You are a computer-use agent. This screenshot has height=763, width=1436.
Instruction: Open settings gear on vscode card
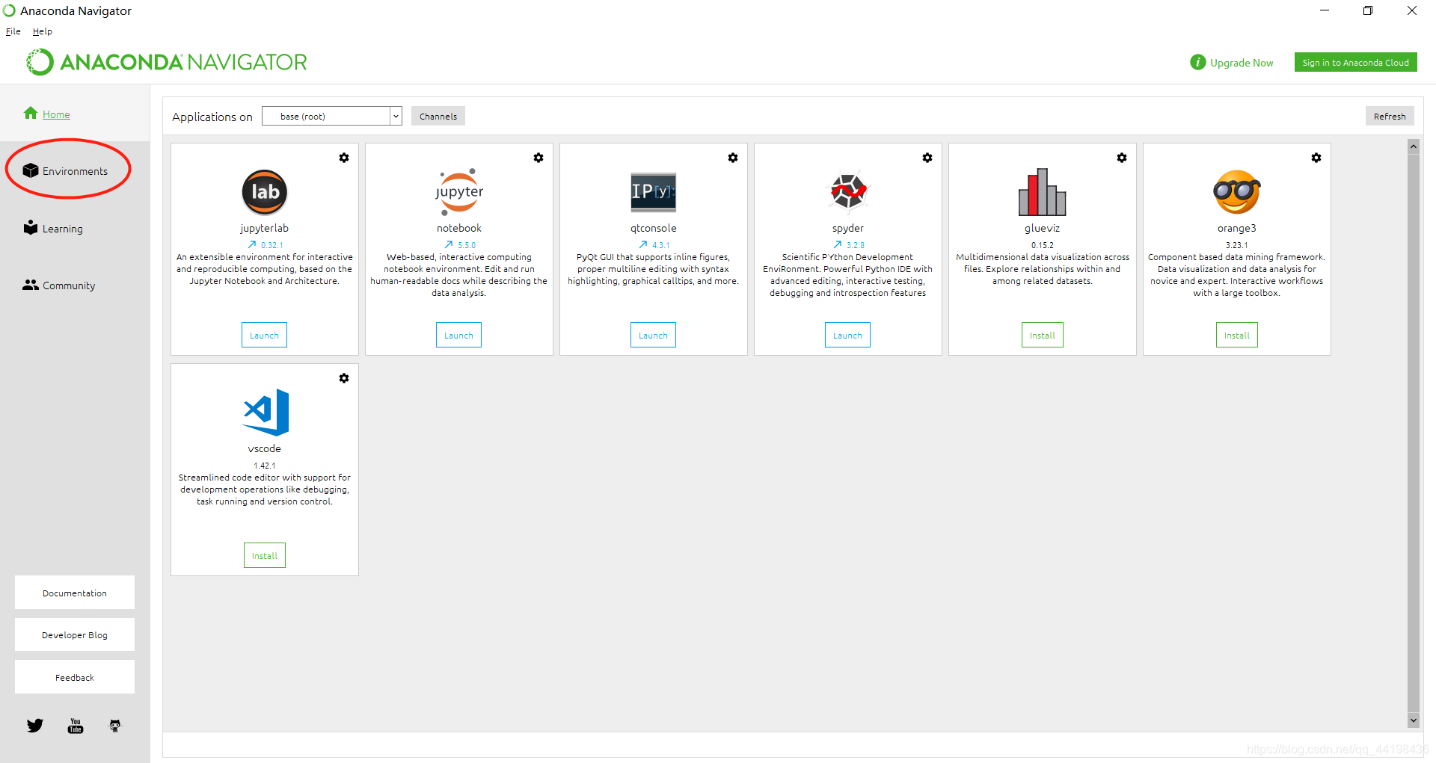click(x=344, y=378)
